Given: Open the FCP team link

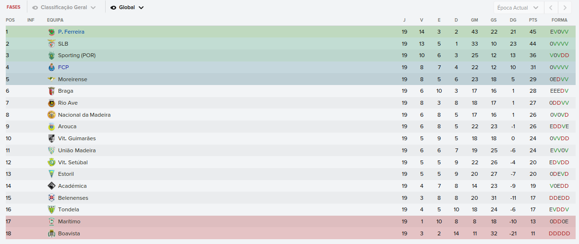Looking at the screenshot, I should [x=63, y=67].
